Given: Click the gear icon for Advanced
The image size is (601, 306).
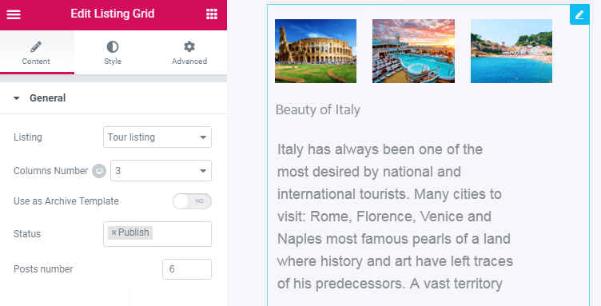Looking at the screenshot, I should point(189,46).
